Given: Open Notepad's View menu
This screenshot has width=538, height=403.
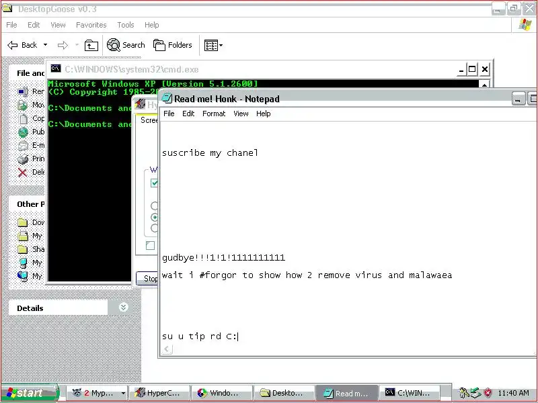Looking at the screenshot, I should coord(241,114).
